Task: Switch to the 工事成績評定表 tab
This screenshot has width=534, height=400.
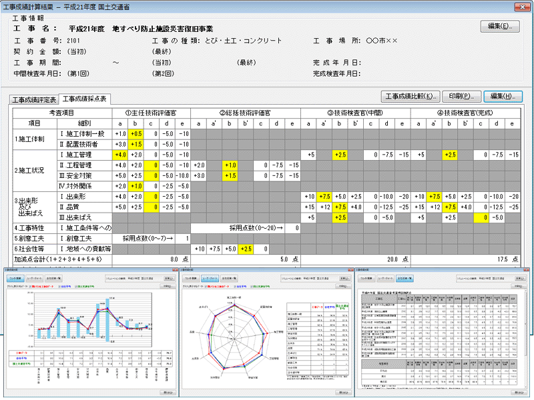Action: (33, 99)
